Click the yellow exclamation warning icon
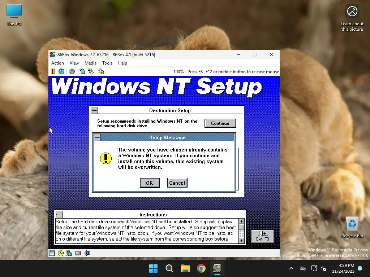Viewport: 370px width, 277px height. (x=106, y=158)
